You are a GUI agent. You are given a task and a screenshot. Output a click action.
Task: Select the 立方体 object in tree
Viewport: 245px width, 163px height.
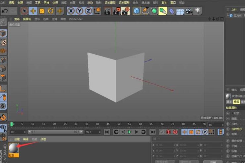click(x=238, y=15)
